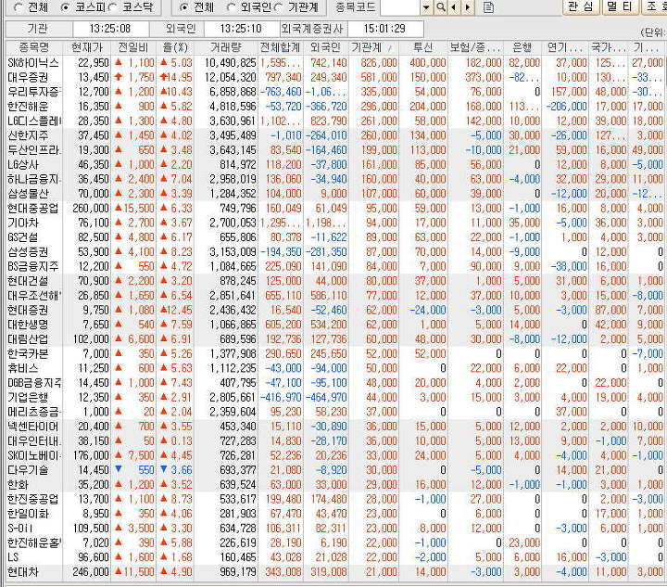Screen dimensions: 667x587
Task: Select the 한진해운 stock name
Action: point(28,107)
